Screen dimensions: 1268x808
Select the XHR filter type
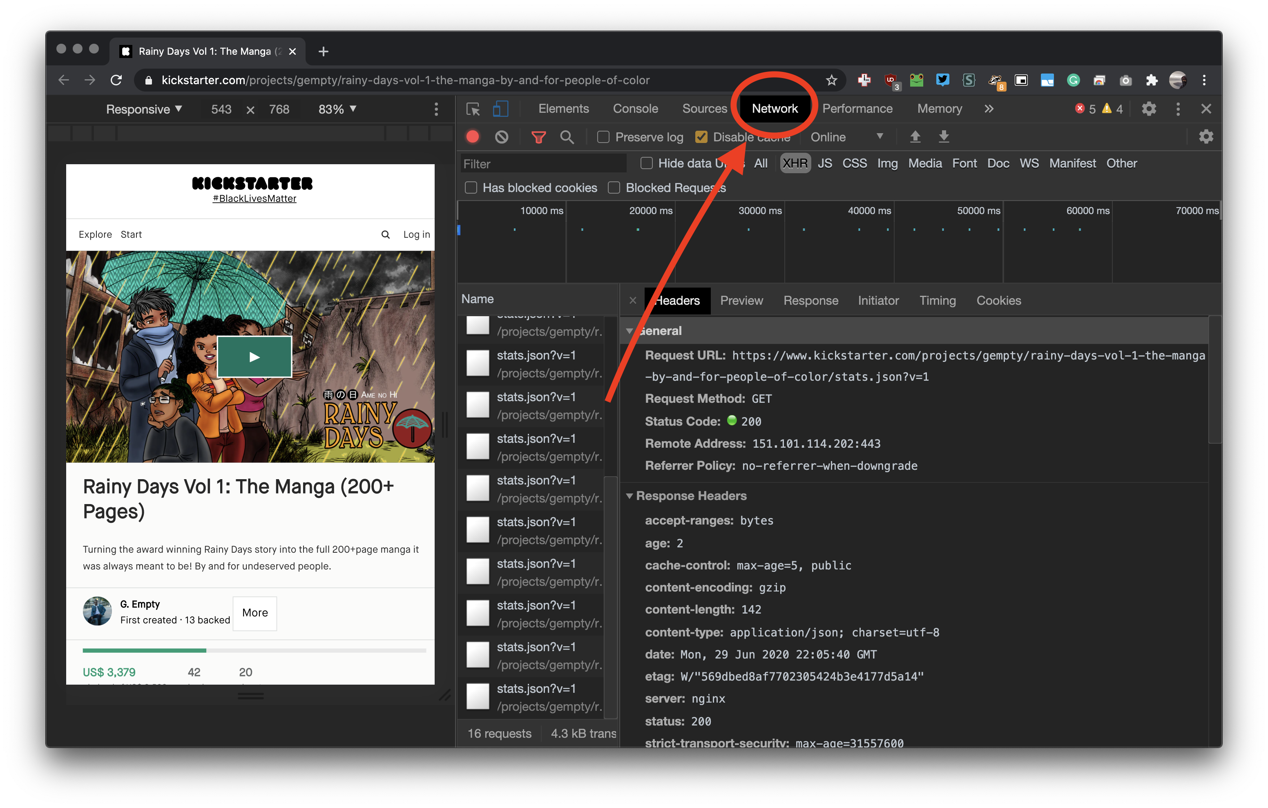click(794, 163)
